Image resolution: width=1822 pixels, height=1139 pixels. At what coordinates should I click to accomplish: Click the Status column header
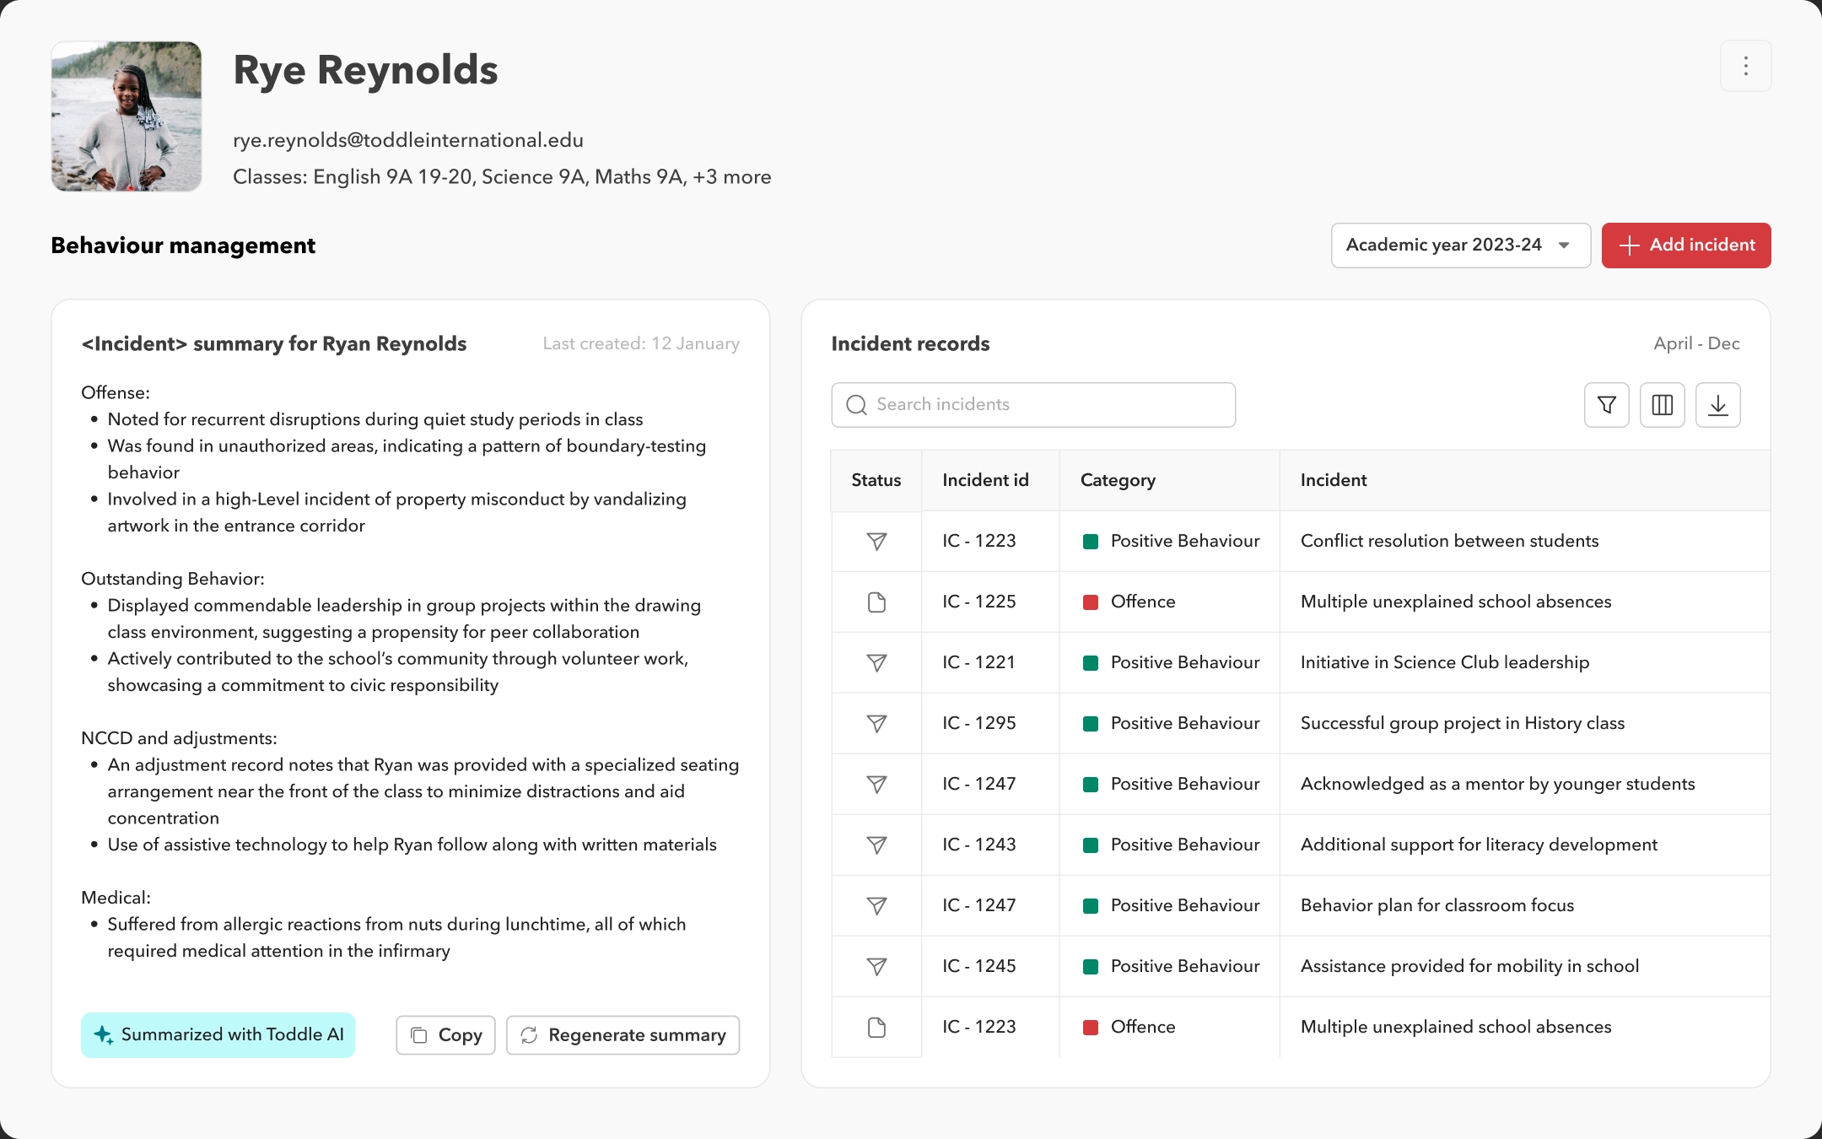[876, 480]
